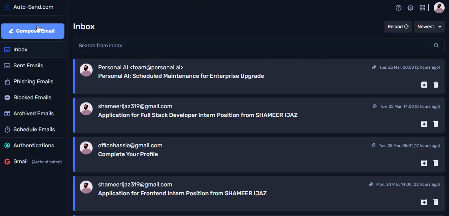Delete the Complete Your Profile email
This screenshot has width=449, height=216.
click(x=436, y=163)
